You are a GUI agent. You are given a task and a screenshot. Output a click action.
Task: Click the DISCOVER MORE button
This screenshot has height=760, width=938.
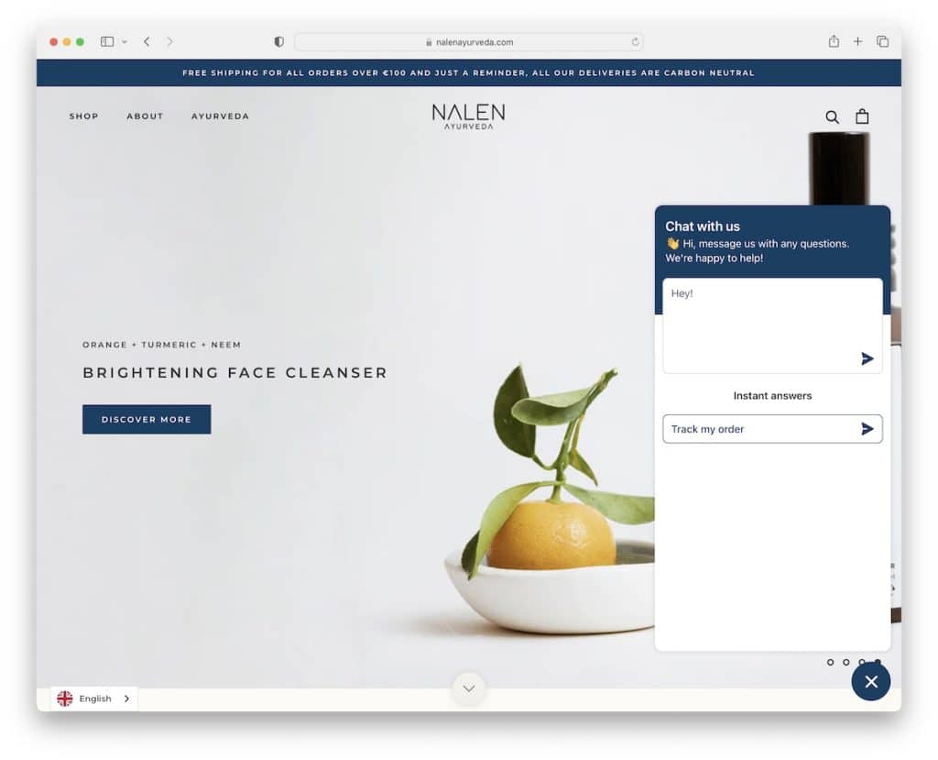[x=147, y=419]
